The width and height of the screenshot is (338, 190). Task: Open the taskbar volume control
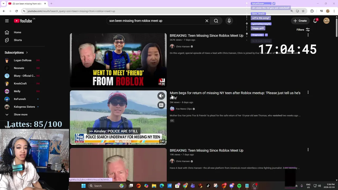319,186
